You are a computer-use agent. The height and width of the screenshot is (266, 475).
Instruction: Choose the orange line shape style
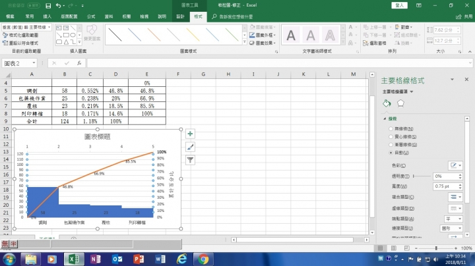[154, 35]
